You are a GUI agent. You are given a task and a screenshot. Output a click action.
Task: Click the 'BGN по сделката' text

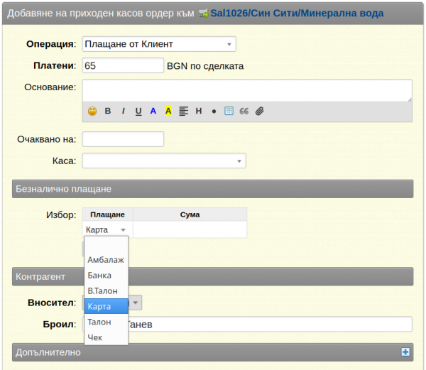pyautogui.click(x=205, y=66)
